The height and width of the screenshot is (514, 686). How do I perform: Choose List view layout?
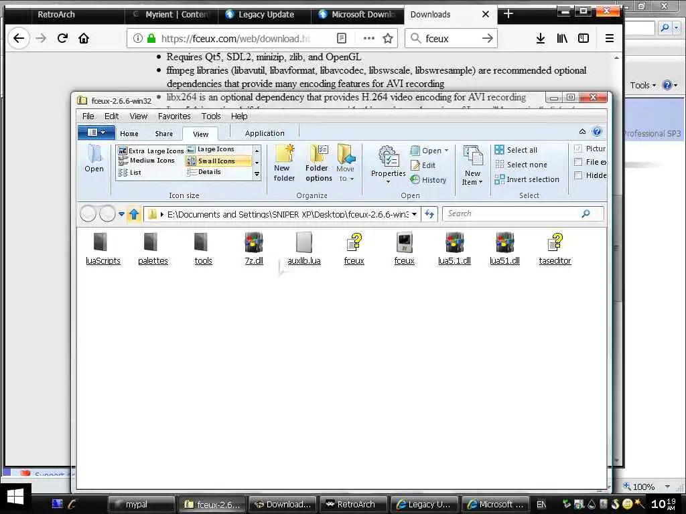pos(129,172)
